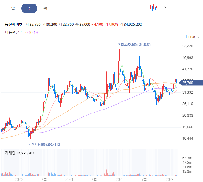This screenshot has height=182, width=203.
Task: Zoom in with the plus button
Action: (197, 8)
